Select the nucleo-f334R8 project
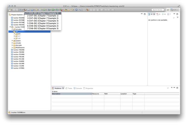Screen dimensions: 188x125 17,54
